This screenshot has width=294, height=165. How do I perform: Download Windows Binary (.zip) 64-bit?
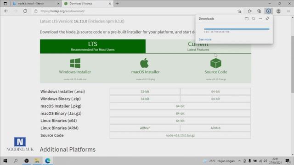(x=215, y=99)
